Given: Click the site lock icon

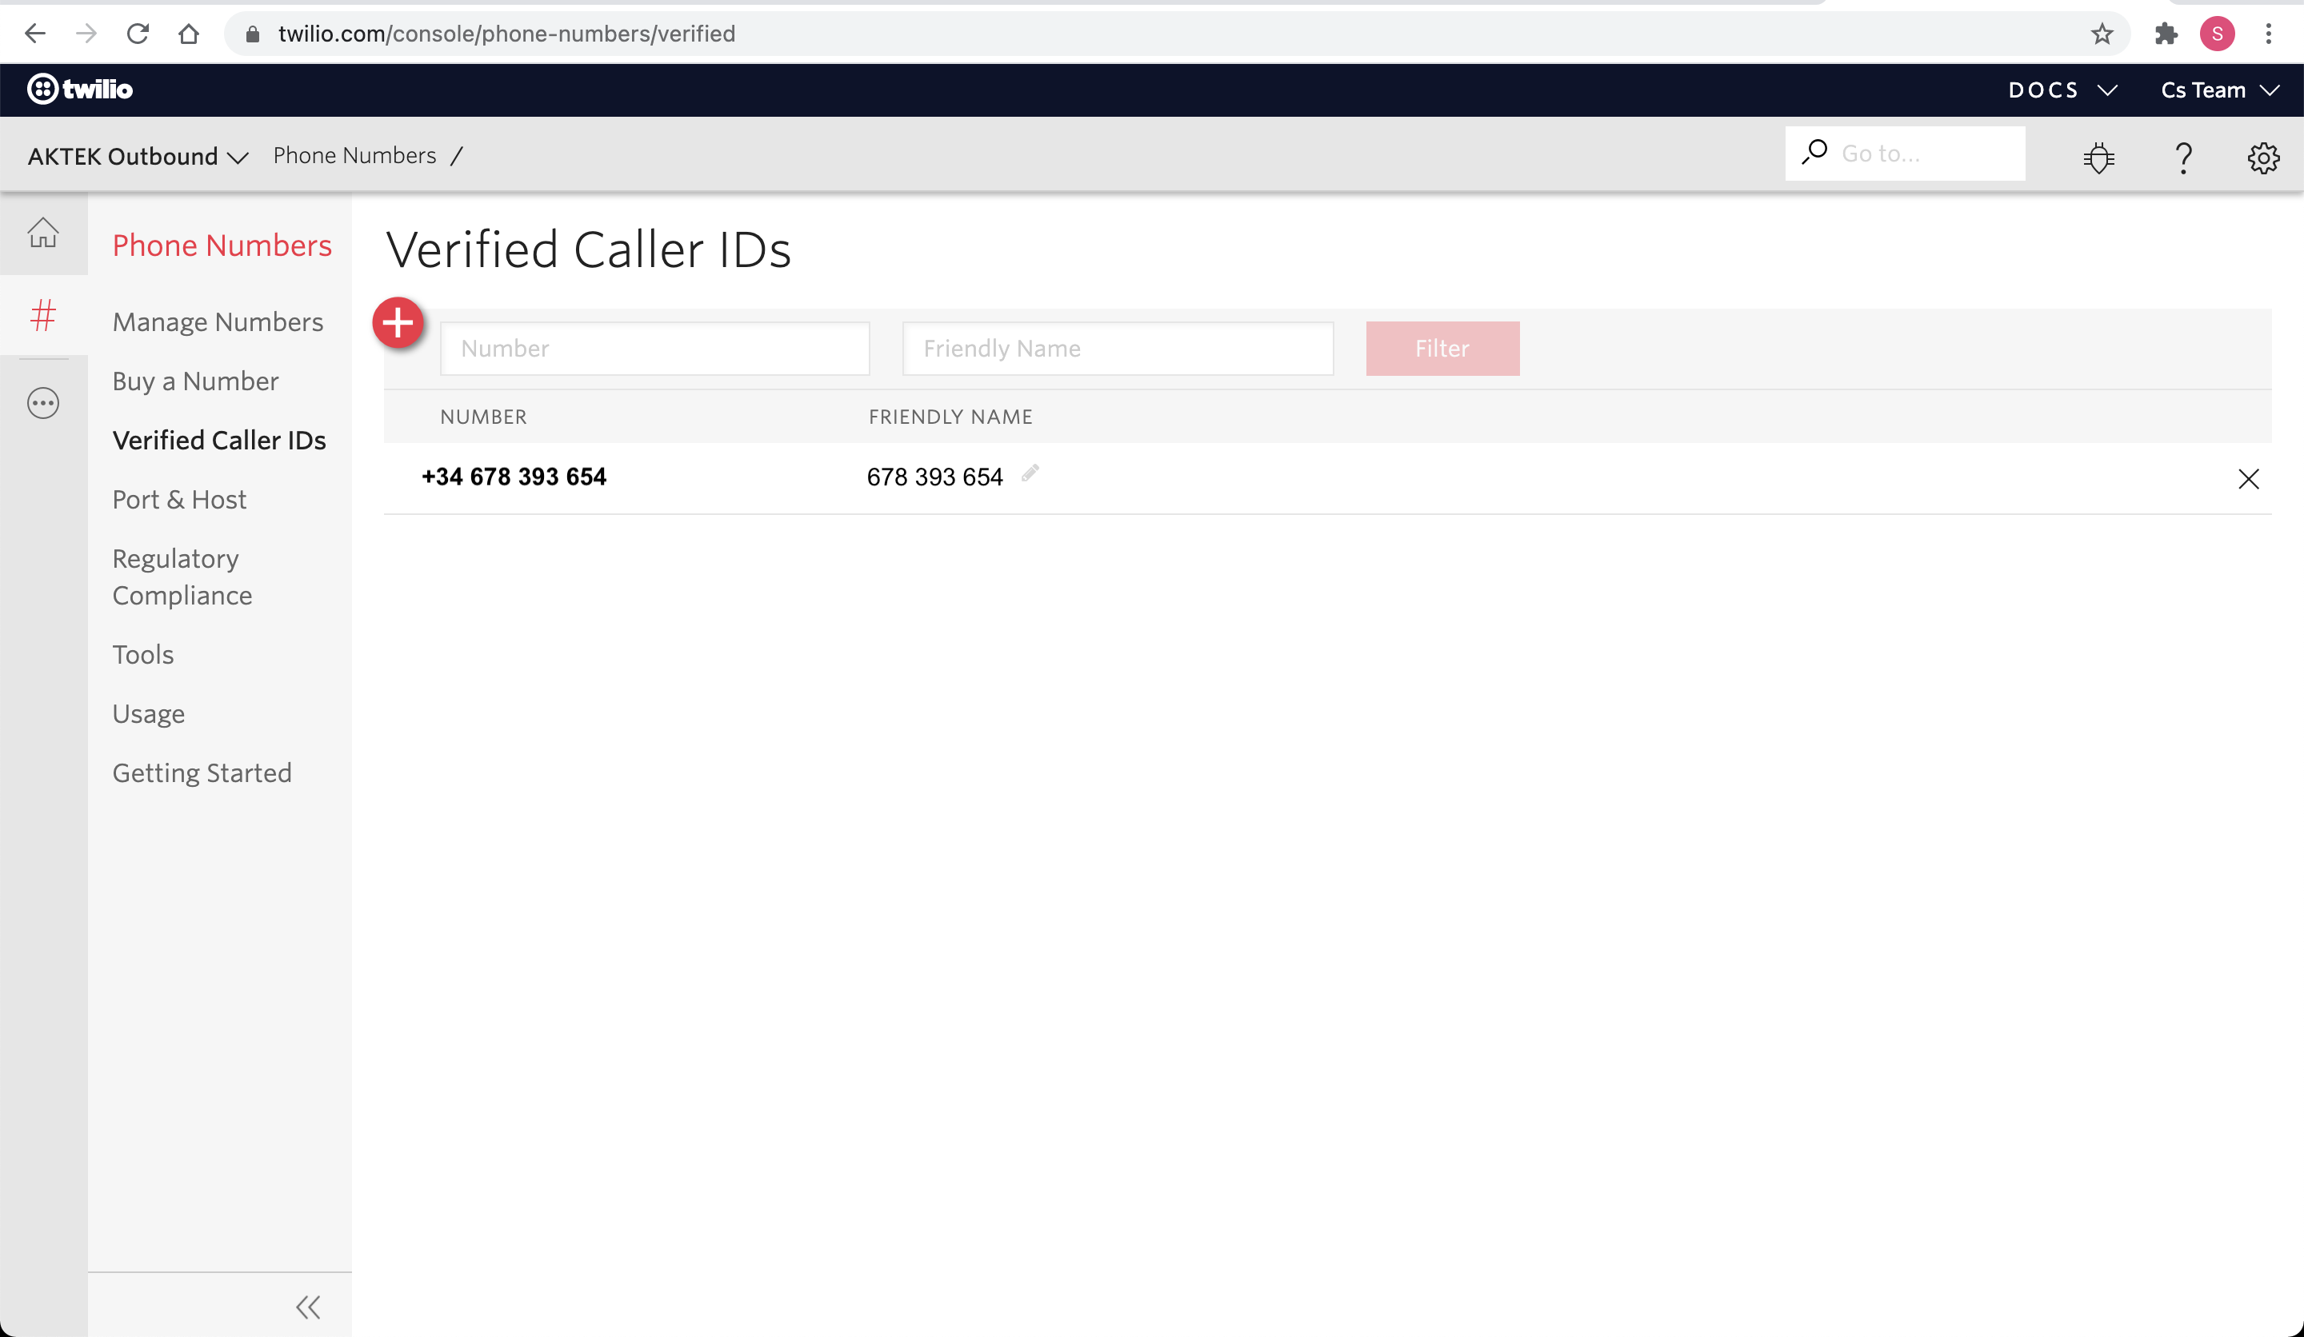Looking at the screenshot, I should pyautogui.click(x=254, y=34).
